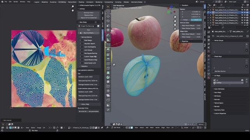Expand the Normals panel
The image size is (250, 140).
217,100
